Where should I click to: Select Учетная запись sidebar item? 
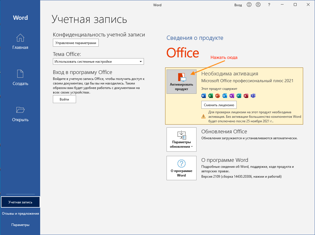tap(20, 202)
